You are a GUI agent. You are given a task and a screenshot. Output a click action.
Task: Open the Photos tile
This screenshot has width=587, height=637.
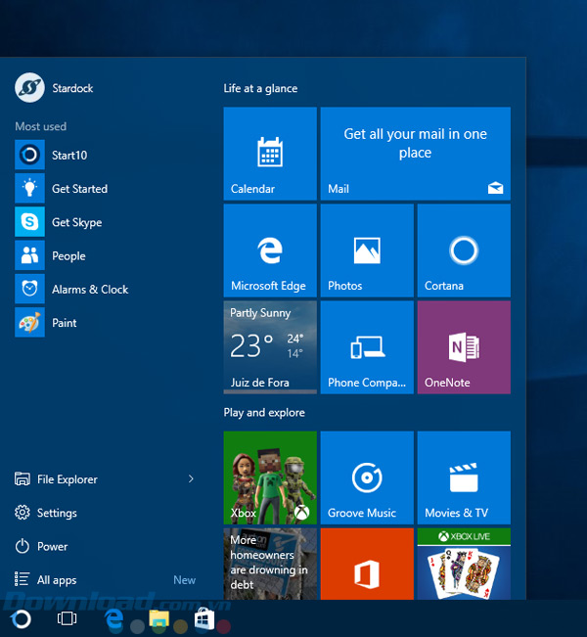coord(366,250)
